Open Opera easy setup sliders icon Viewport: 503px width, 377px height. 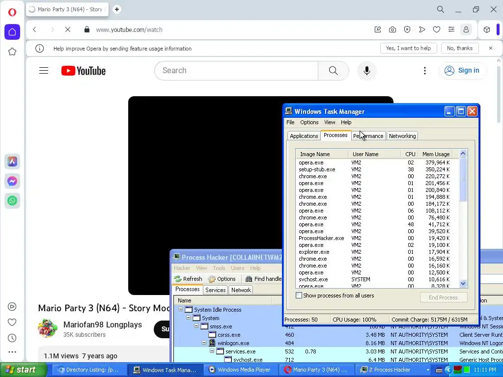click(451, 29)
